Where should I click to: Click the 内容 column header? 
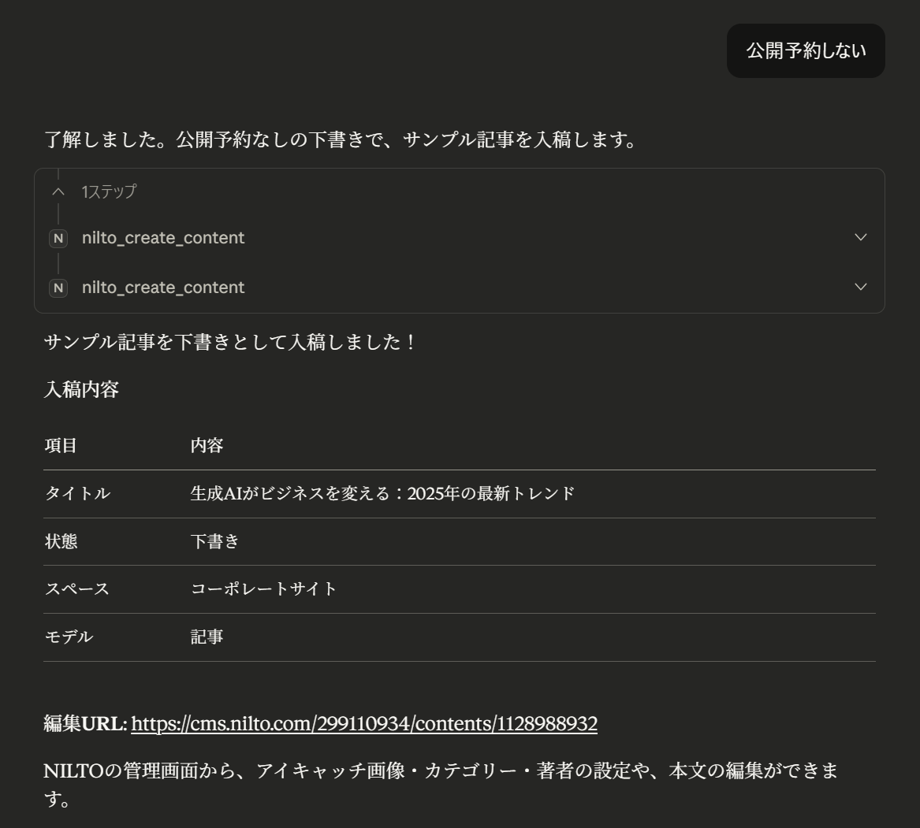coord(205,446)
